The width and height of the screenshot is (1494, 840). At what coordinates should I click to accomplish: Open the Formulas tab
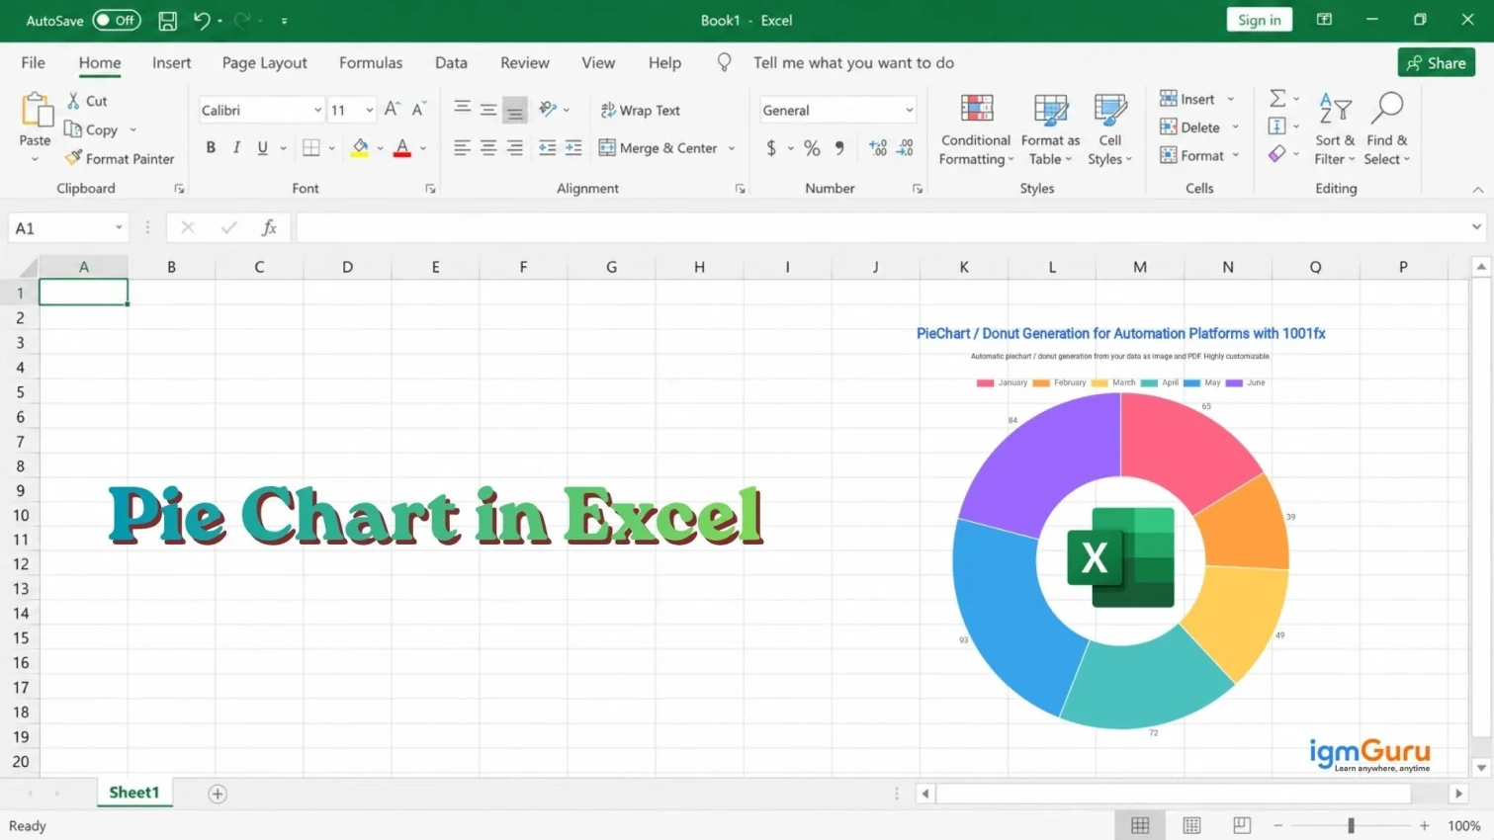[371, 62]
